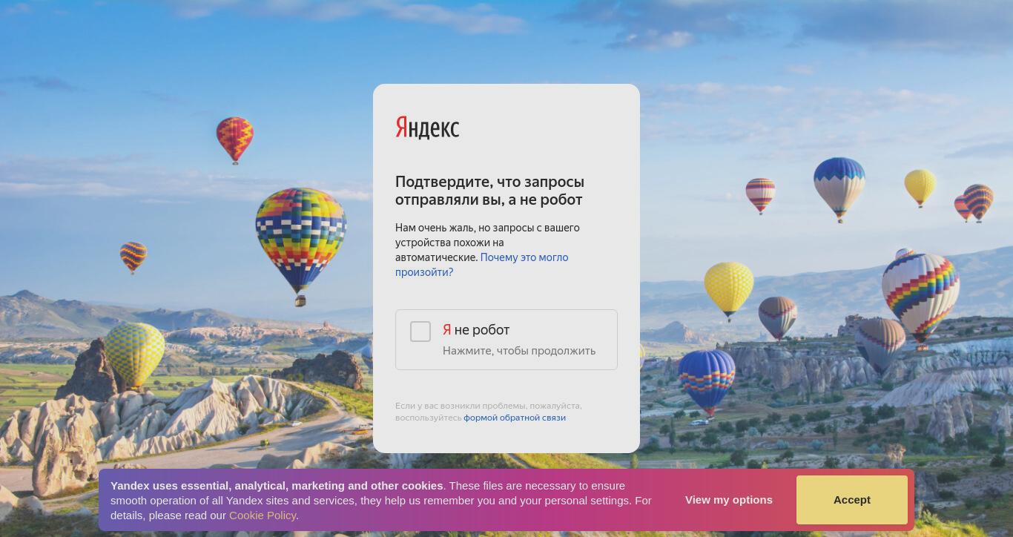Click the Яндекс logo

pyautogui.click(x=427, y=128)
